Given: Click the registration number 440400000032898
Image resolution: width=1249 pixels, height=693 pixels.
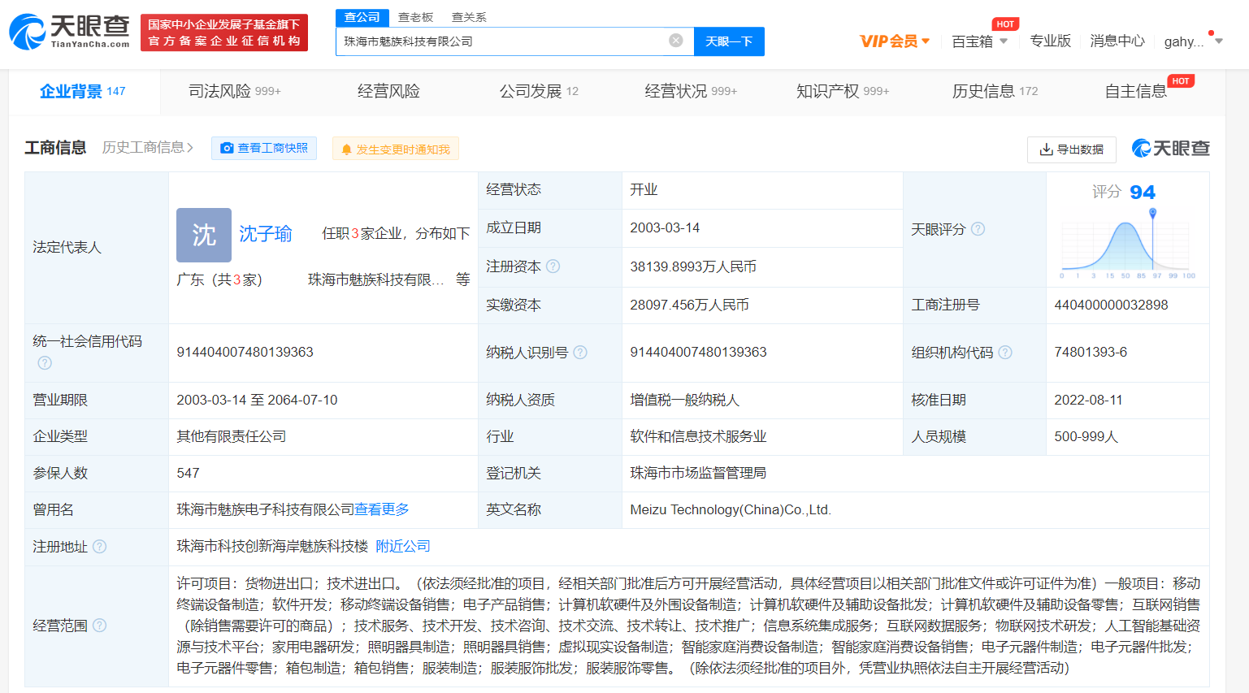Looking at the screenshot, I should (x=1111, y=305).
